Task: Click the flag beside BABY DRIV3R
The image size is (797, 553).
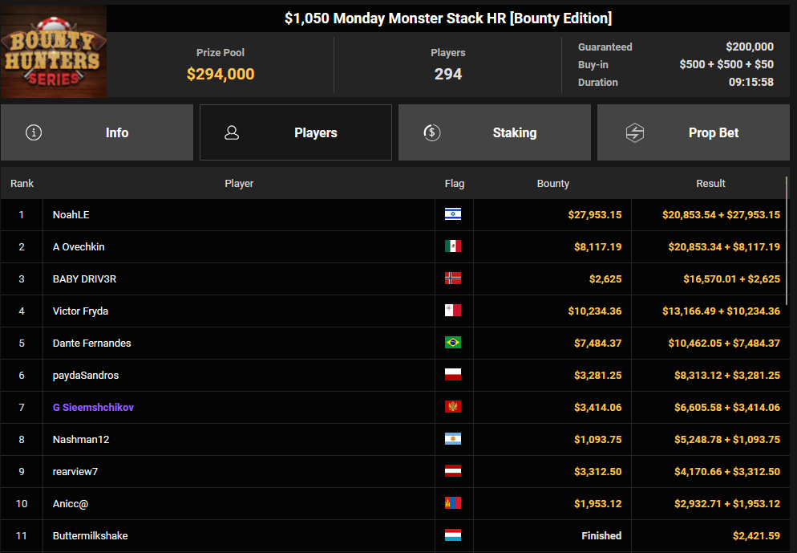Action: pos(453,279)
